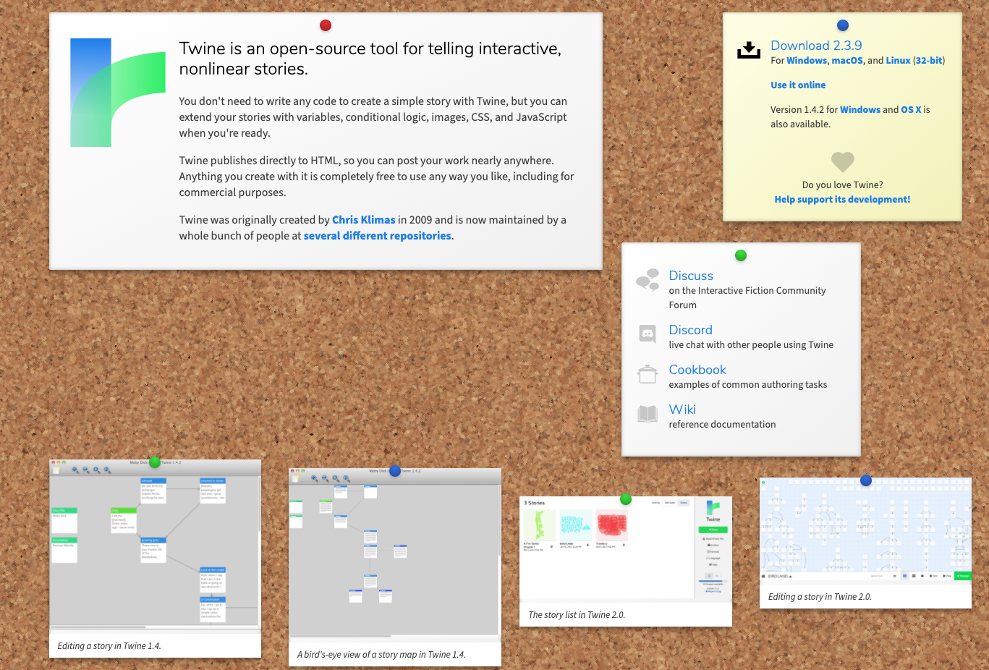The width and height of the screenshot is (989, 670).
Task: Click 'Editing a story in Twine 1.4.' caption
Action: [x=109, y=646]
